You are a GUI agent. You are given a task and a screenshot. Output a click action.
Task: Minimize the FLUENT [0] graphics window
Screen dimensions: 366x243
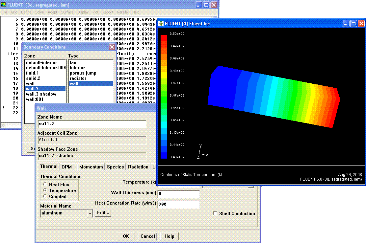[346, 24]
